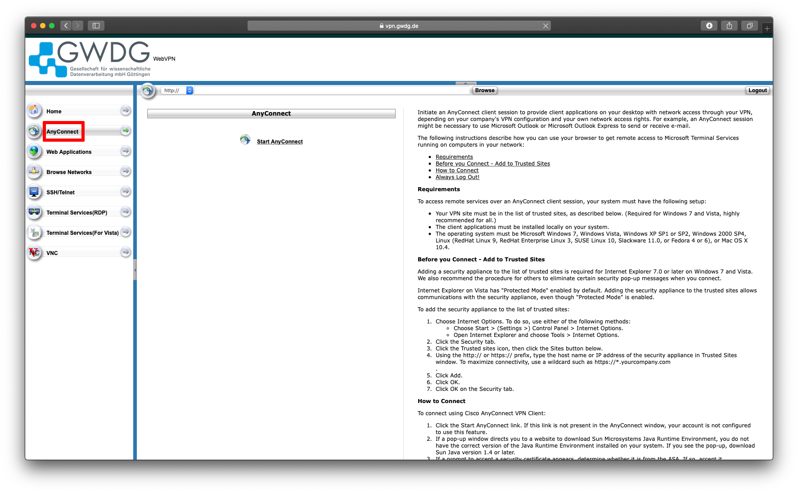This screenshot has height=493, width=798.
Task: Click the arrow button next to Terminal Services(RDP)
Action: click(x=126, y=211)
